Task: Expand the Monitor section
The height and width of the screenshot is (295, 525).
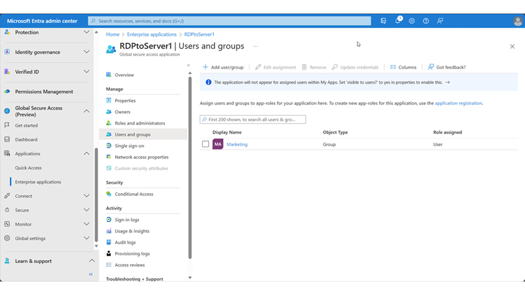Action: coord(86,224)
